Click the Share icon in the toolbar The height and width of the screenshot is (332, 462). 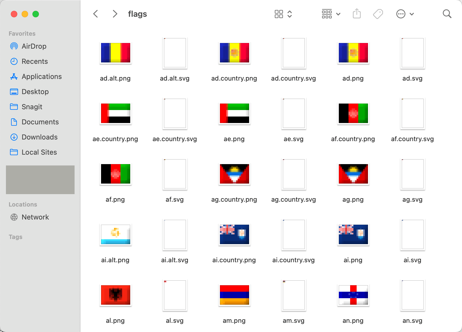click(x=357, y=14)
